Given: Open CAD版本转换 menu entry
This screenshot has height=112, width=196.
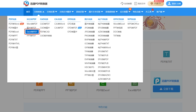Looking at the screenshot, I should (x=46, y=36).
